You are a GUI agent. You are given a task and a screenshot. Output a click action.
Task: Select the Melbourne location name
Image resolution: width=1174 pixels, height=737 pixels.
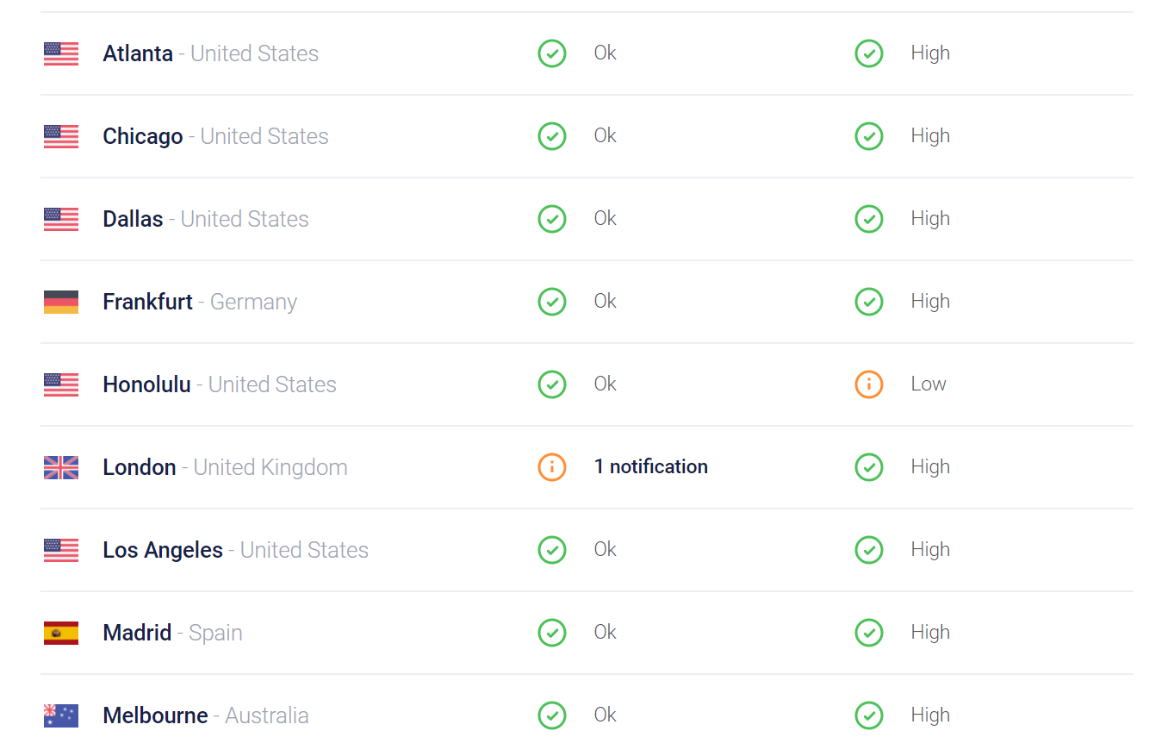coord(155,715)
